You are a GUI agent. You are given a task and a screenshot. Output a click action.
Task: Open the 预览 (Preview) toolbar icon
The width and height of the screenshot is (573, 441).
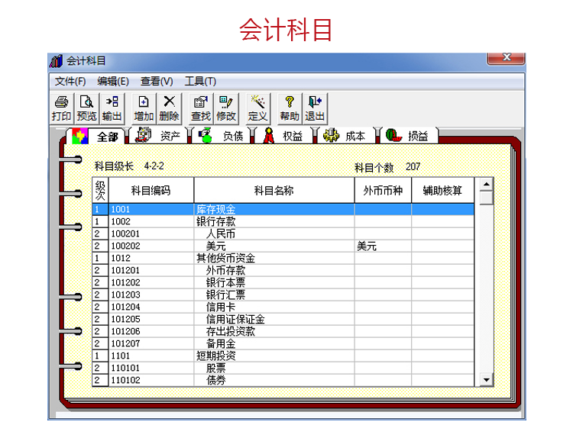click(x=86, y=108)
